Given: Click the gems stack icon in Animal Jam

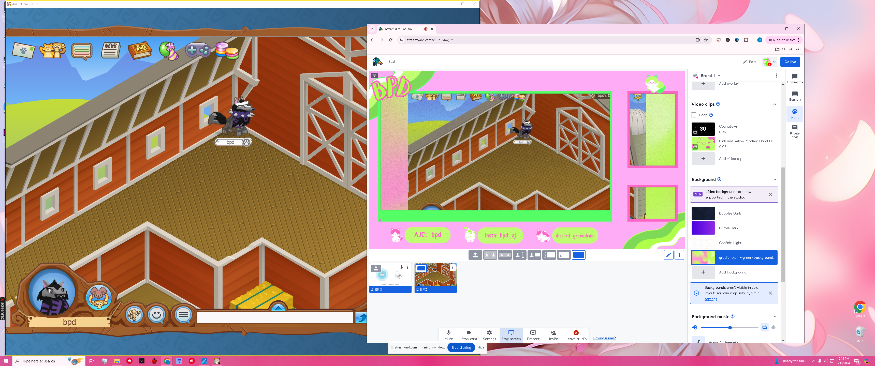Looking at the screenshot, I should (227, 51).
